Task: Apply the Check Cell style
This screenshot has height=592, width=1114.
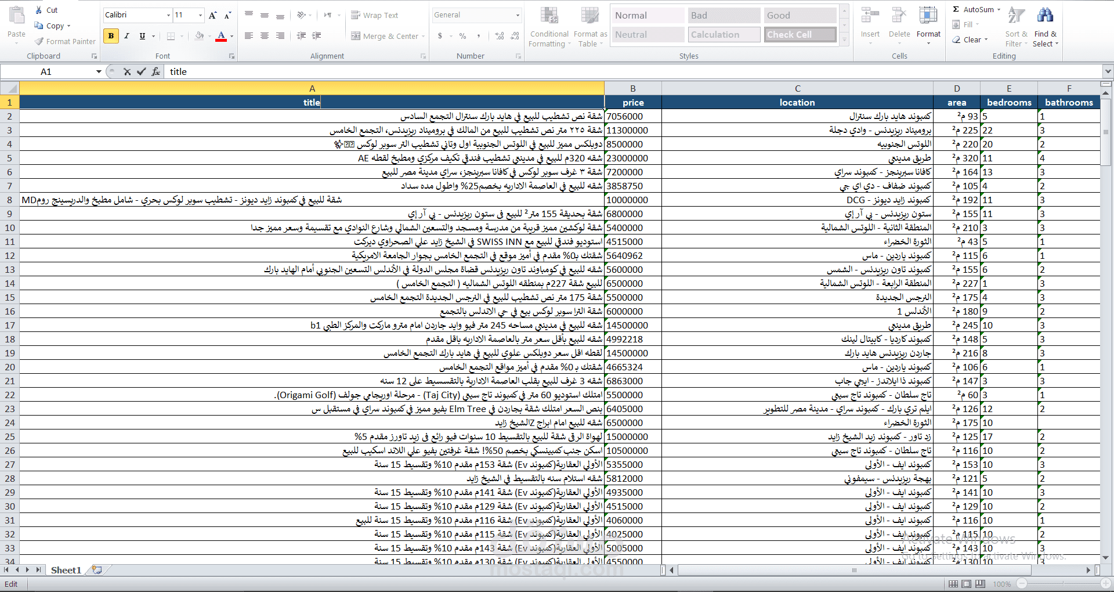Action: coord(800,34)
